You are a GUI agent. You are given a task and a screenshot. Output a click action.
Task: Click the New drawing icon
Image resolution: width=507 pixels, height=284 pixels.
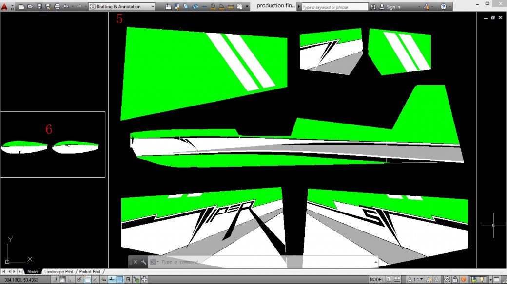point(21,7)
